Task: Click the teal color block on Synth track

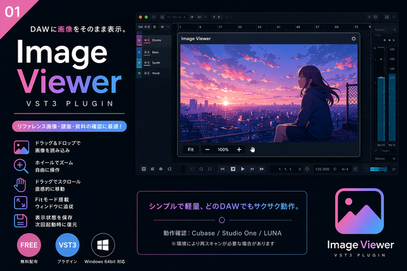Action: [139, 63]
